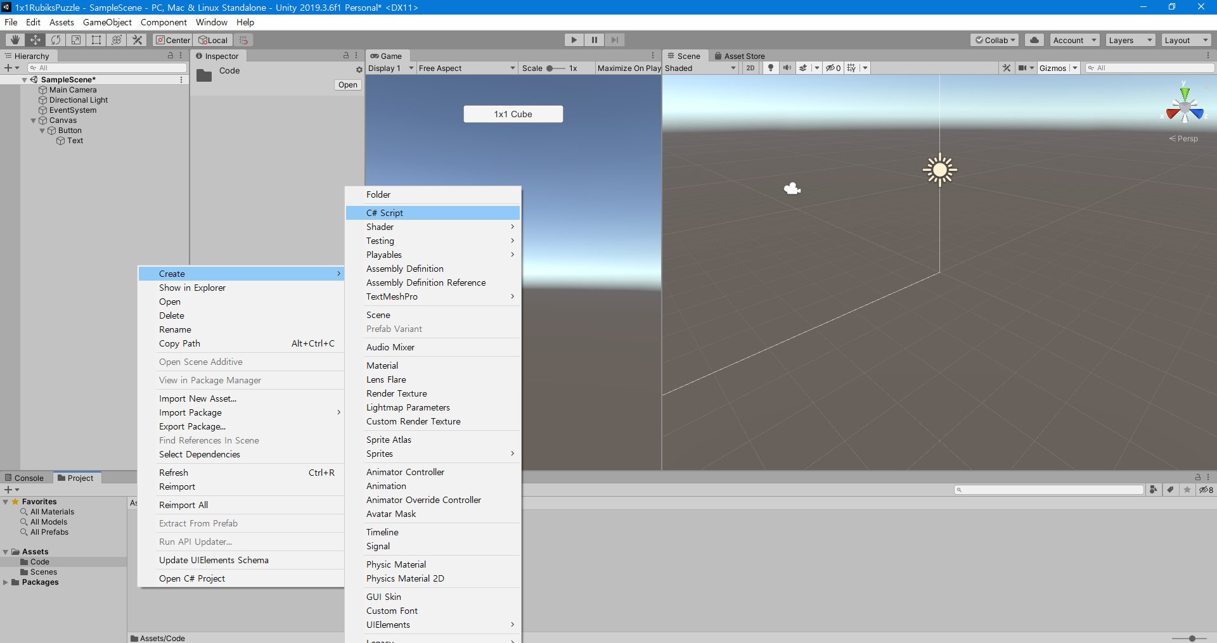Toggle scene audio speaker icon
1217x643 pixels.
(x=787, y=68)
